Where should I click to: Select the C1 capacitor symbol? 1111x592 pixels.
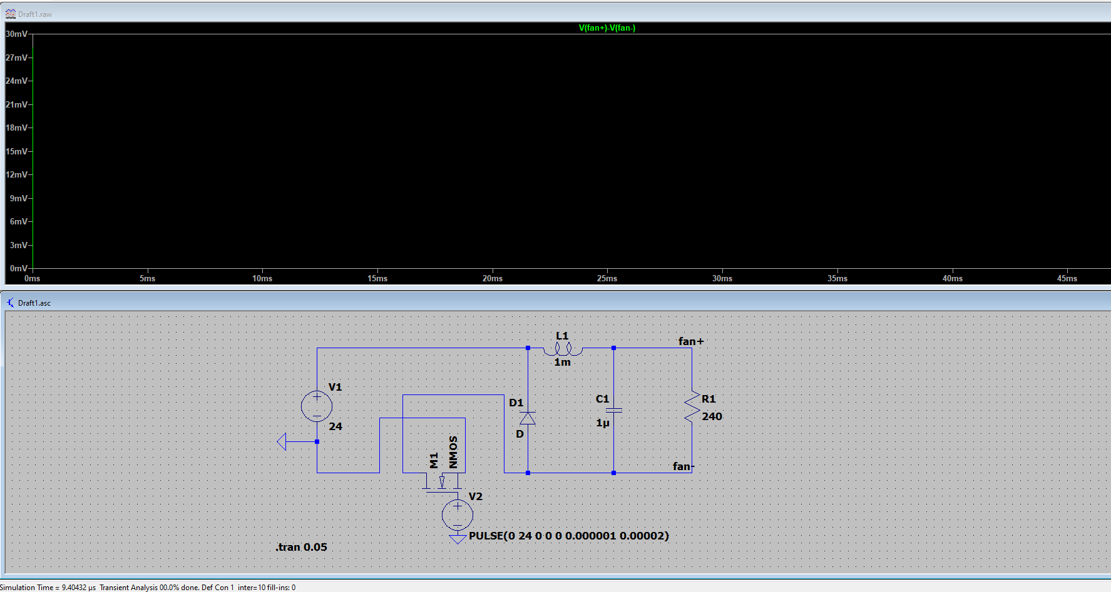[614, 411]
